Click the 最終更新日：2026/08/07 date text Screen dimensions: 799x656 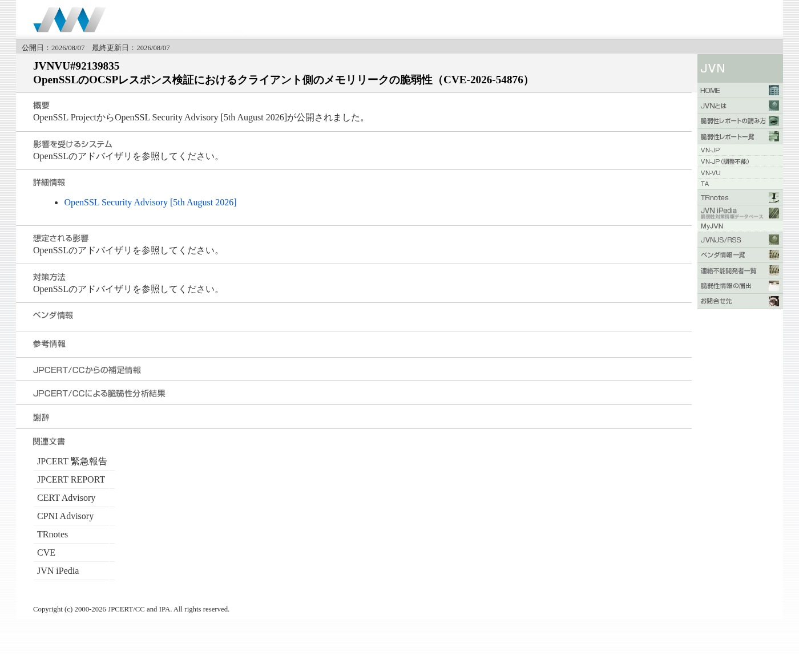[x=131, y=48]
